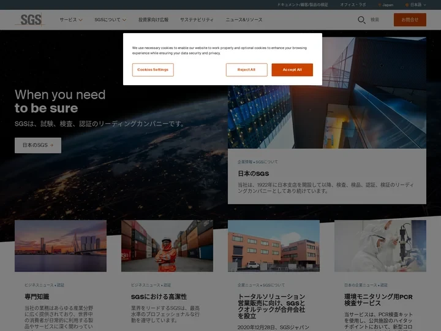Image resolution: width=441 pixels, height=331 pixels.
Task: Open 環境モニタリング用PCR検査サービス title
Action: 379,300
